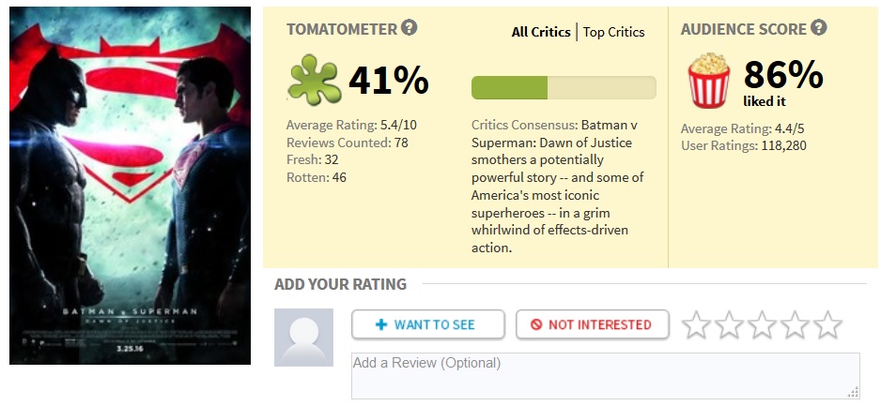Rate the movie two stars
881x406 pixels.
click(729, 325)
